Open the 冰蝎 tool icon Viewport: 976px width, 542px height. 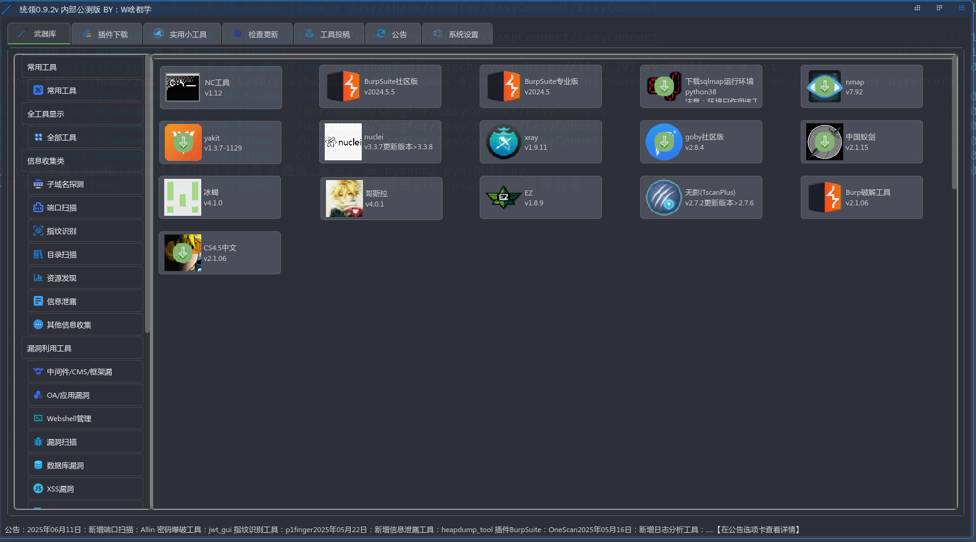click(183, 197)
